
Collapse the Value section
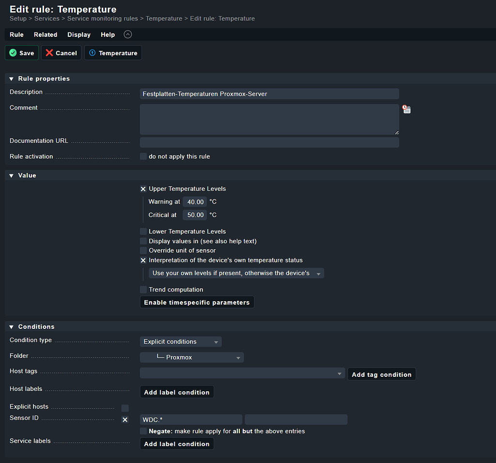(12, 175)
